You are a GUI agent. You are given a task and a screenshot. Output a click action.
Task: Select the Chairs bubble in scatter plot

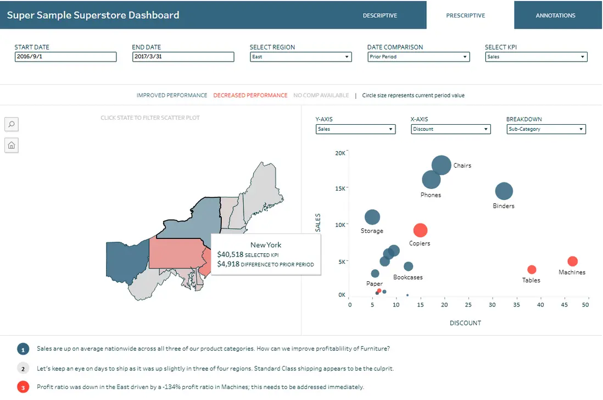coord(442,165)
